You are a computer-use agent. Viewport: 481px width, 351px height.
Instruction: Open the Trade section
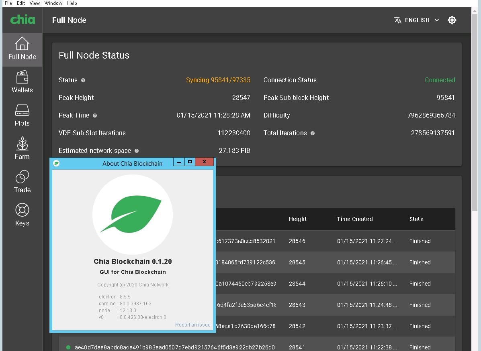click(22, 182)
